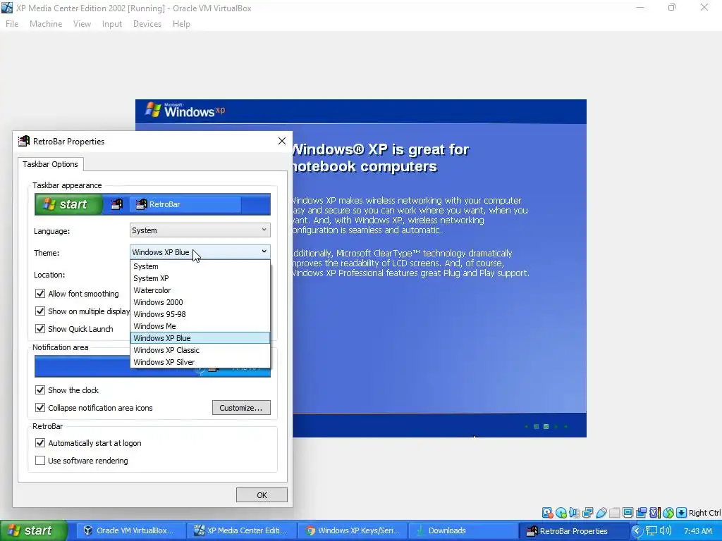722x541 pixels.
Task: Click the volume icon in the XP notification area
Action: (x=666, y=530)
